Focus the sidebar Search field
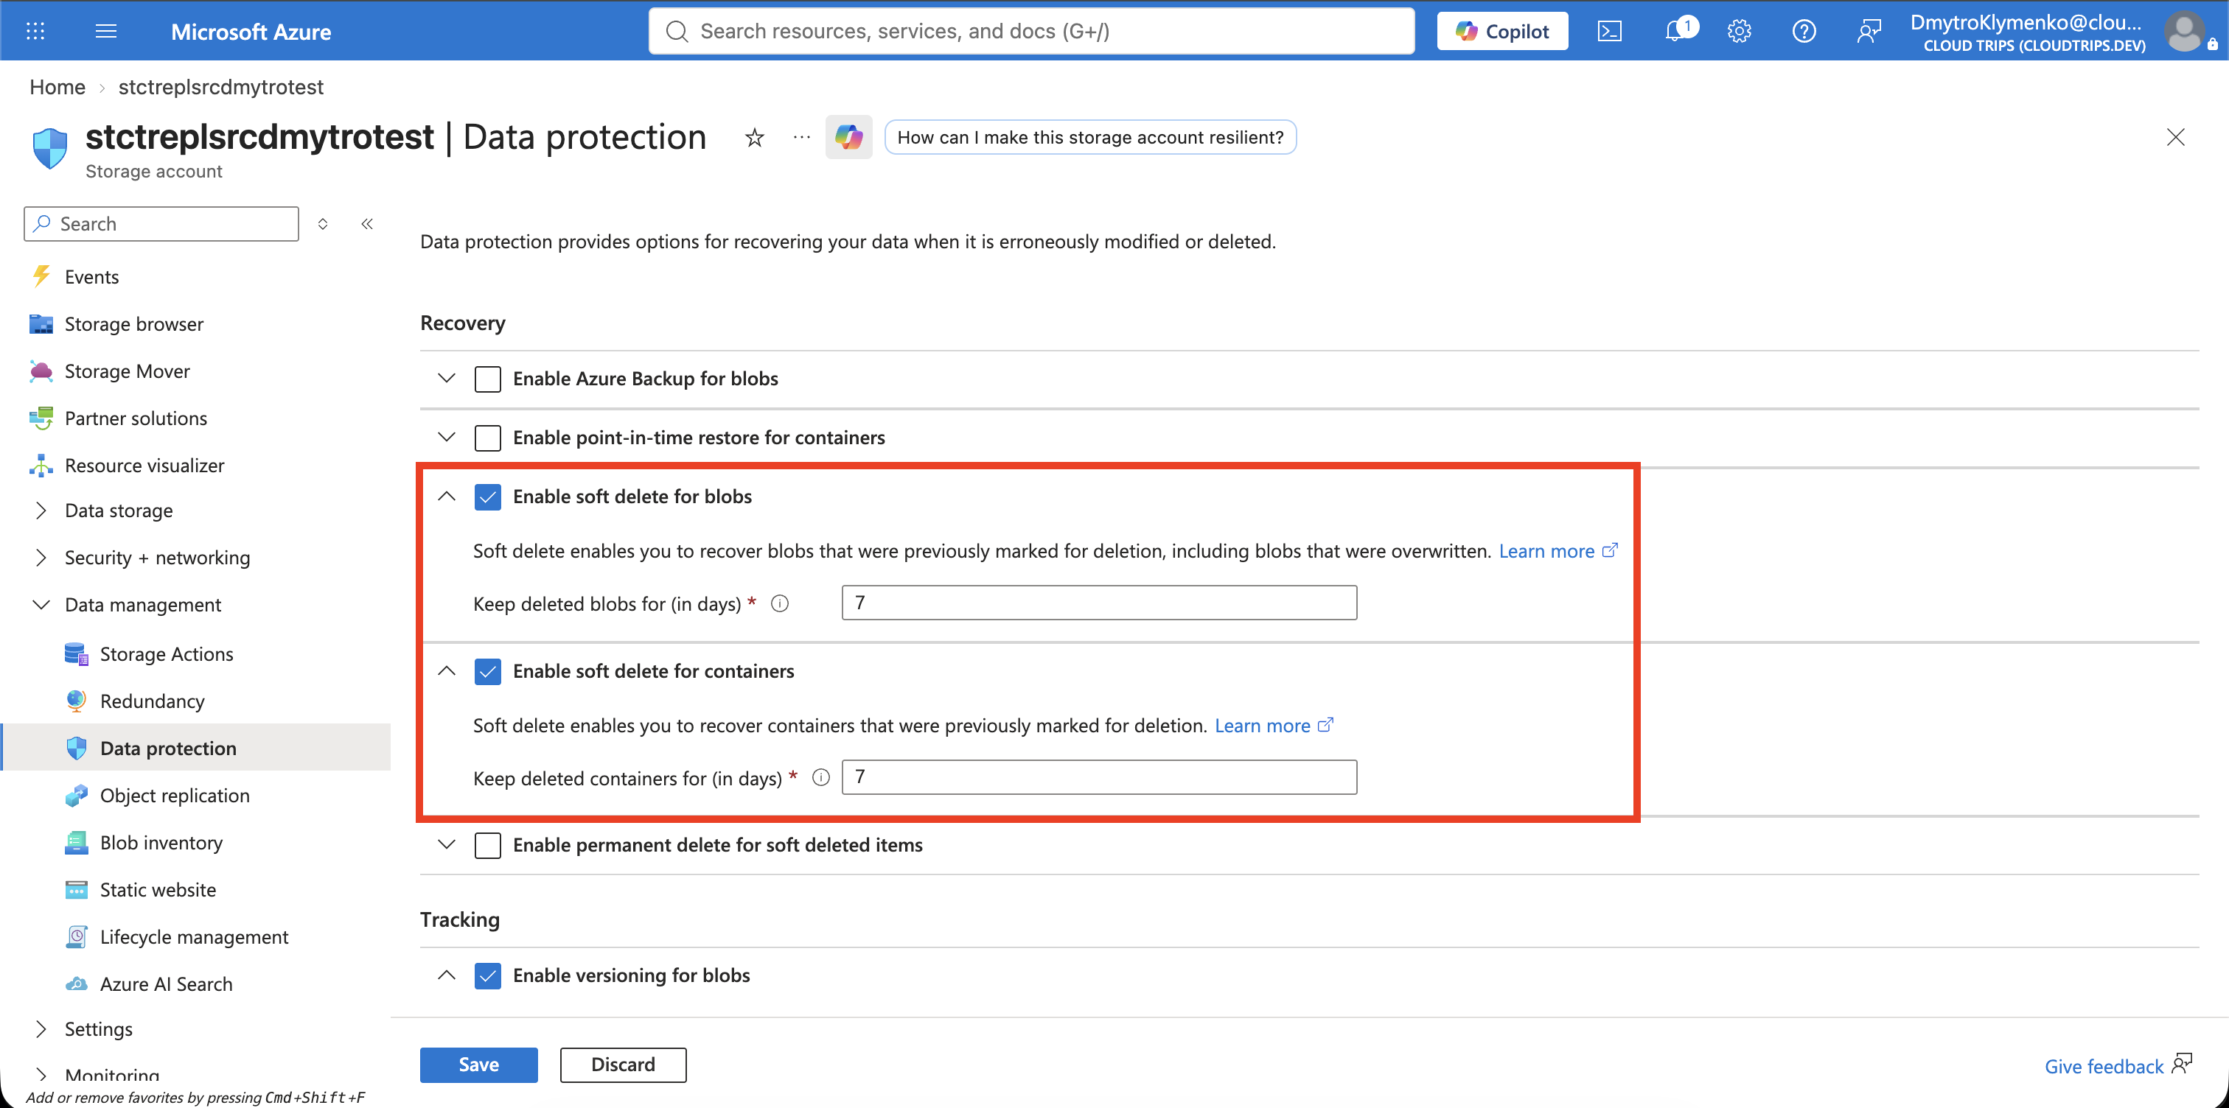 click(x=162, y=224)
